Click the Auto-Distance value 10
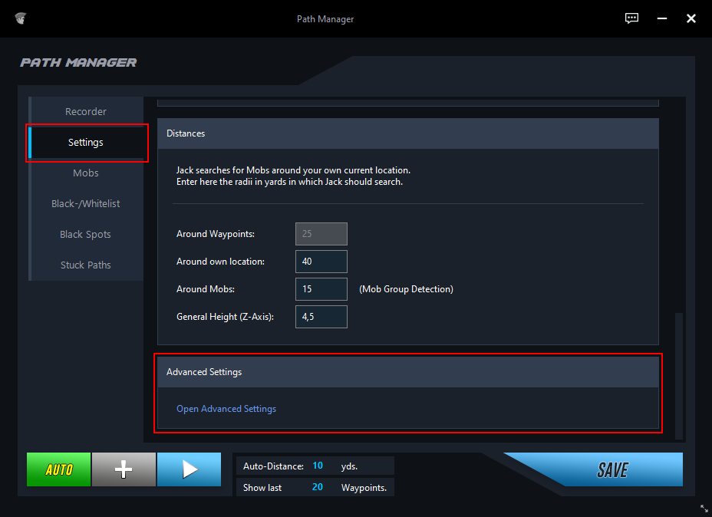Viewport: 712px width, 517px height. [318, 466]
